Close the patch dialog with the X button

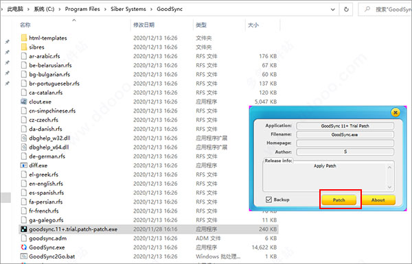point(396,112)
